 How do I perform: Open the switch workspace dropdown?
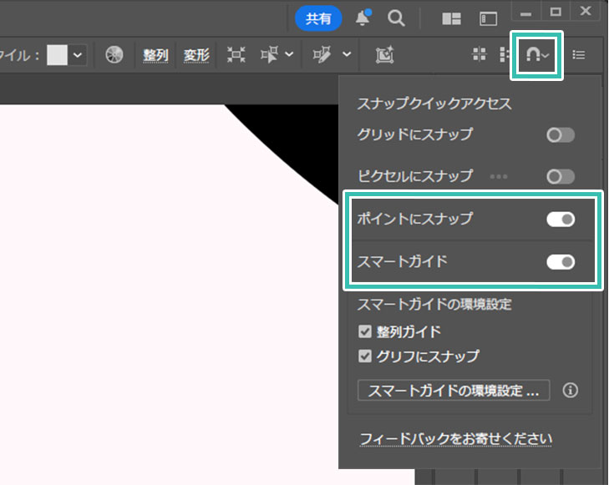click(488, 18)
